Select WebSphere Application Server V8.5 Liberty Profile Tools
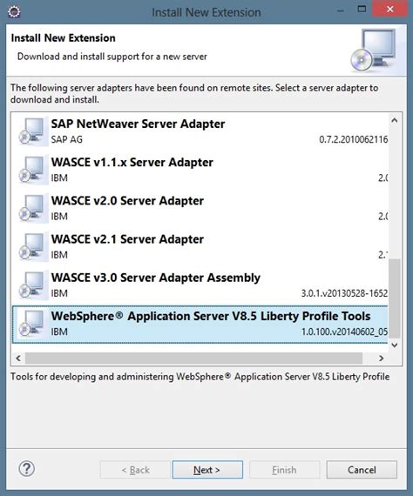 pos(200,325)
